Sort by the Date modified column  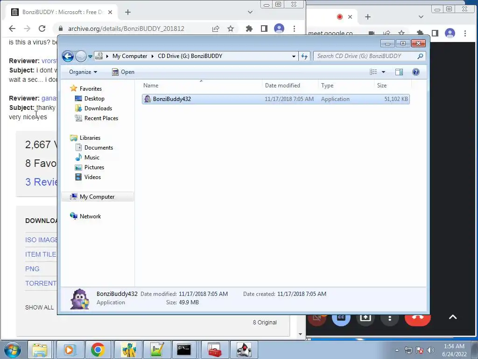pos(290,86)
